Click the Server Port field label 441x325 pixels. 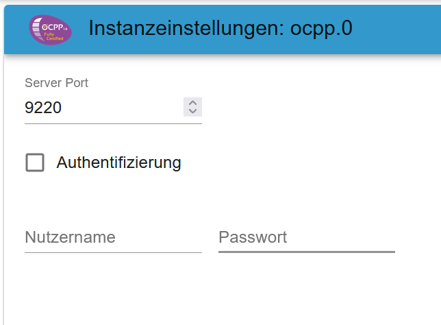click(57, 83)
